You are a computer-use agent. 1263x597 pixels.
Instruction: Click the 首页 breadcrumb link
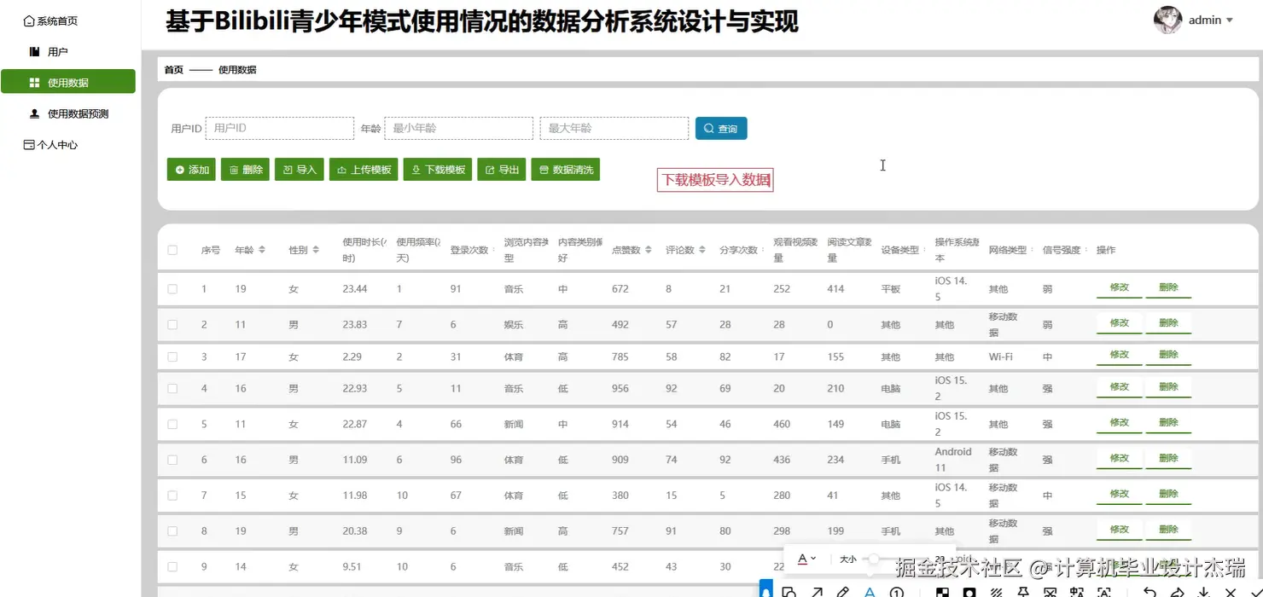[174, 70]
